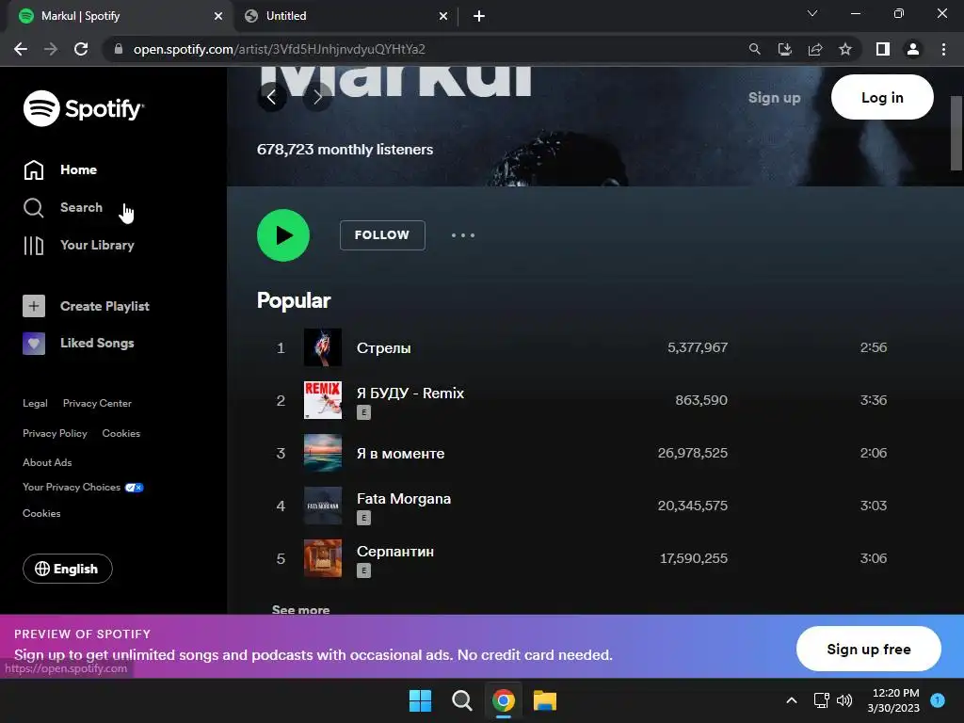Open the Windows Start menu

[x=421, y=700]
